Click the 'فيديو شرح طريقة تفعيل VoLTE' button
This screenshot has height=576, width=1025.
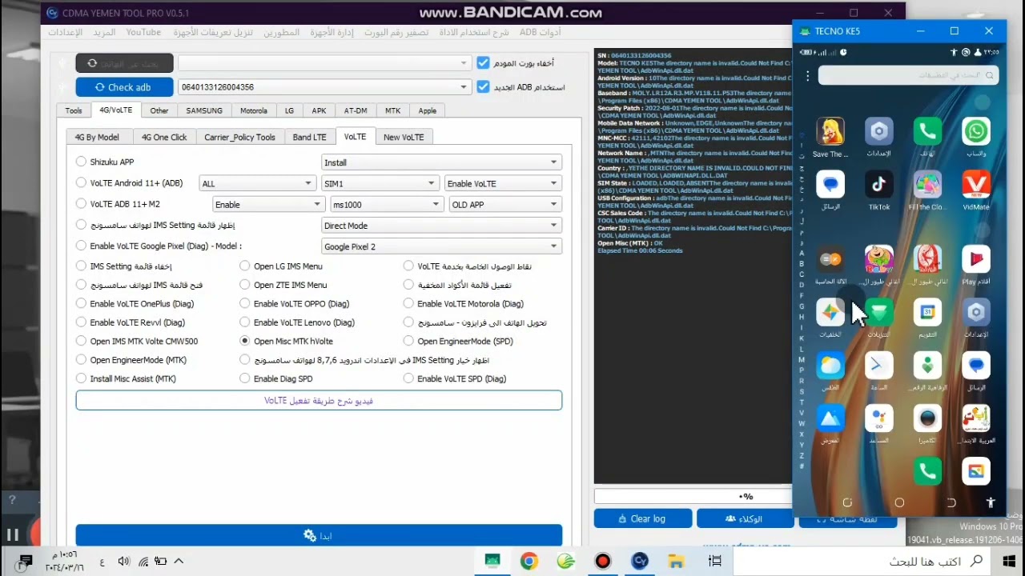click(319, 400)
